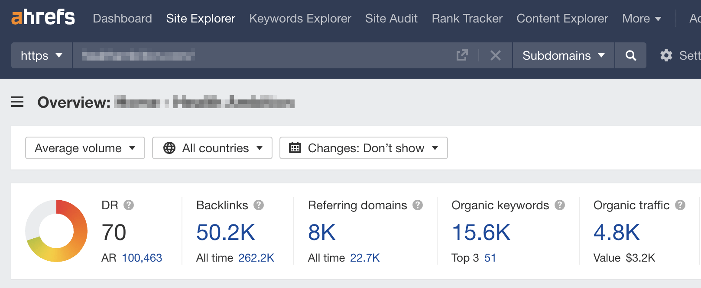The width and height of the screenshot is (701, 288).
Task: Clear the URL field with X icon
Action: [x=495, y=55]
